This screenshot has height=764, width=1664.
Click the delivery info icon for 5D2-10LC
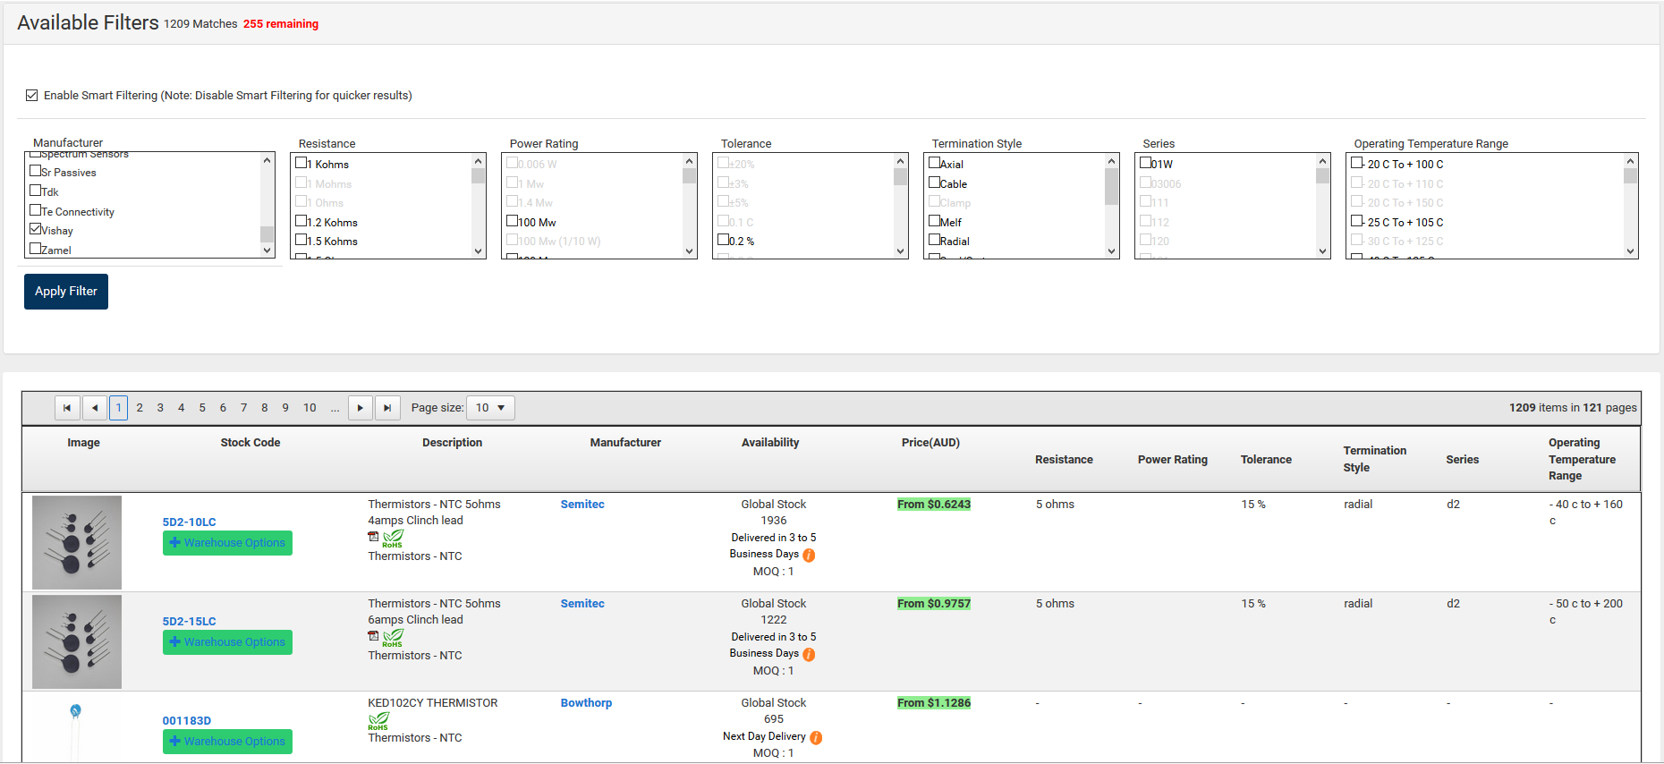(x=809, y=555)
